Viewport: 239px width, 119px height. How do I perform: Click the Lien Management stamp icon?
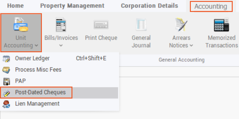[6, 104]
